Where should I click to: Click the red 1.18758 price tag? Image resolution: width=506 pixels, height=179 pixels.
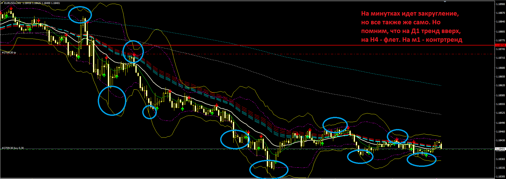[x=500, y=45]
